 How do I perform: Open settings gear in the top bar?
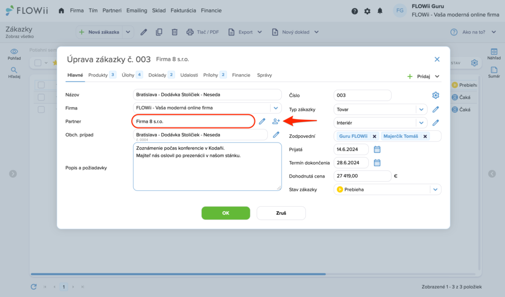(367, 11)
